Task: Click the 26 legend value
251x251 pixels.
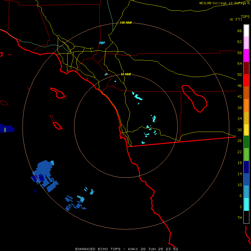Action: point(240,141)
